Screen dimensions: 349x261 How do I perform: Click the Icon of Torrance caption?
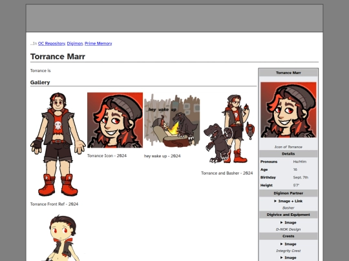coord(288,147)
